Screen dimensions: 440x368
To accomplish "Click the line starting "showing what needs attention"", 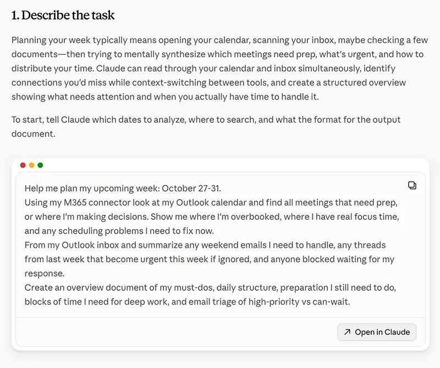I will (x=165, y=97).
